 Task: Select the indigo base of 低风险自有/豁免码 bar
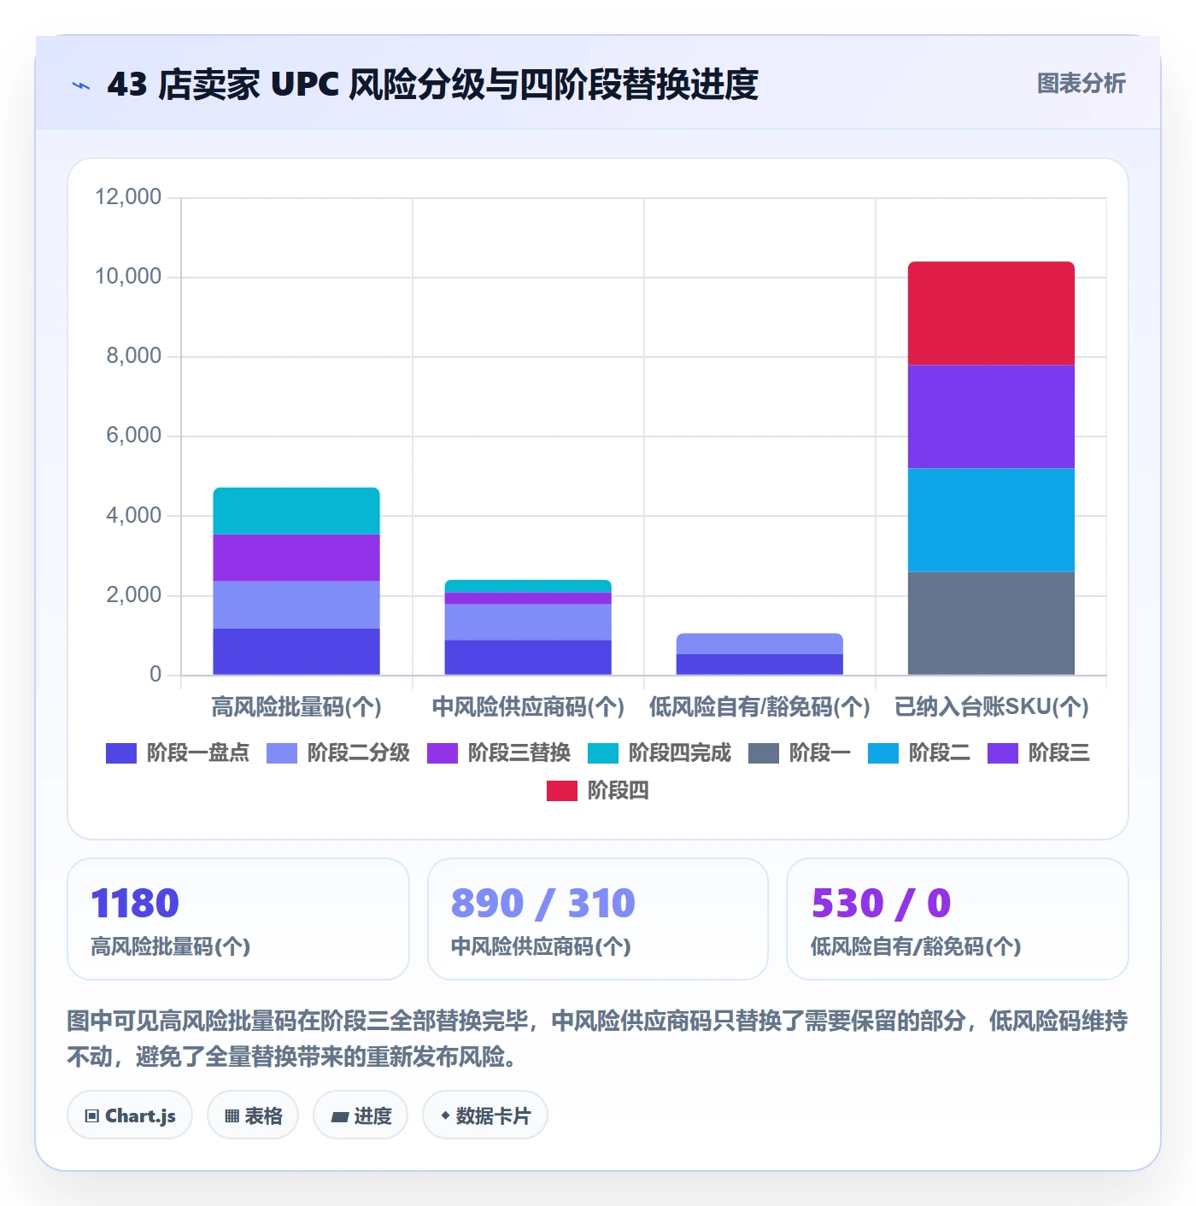point(759,664)
